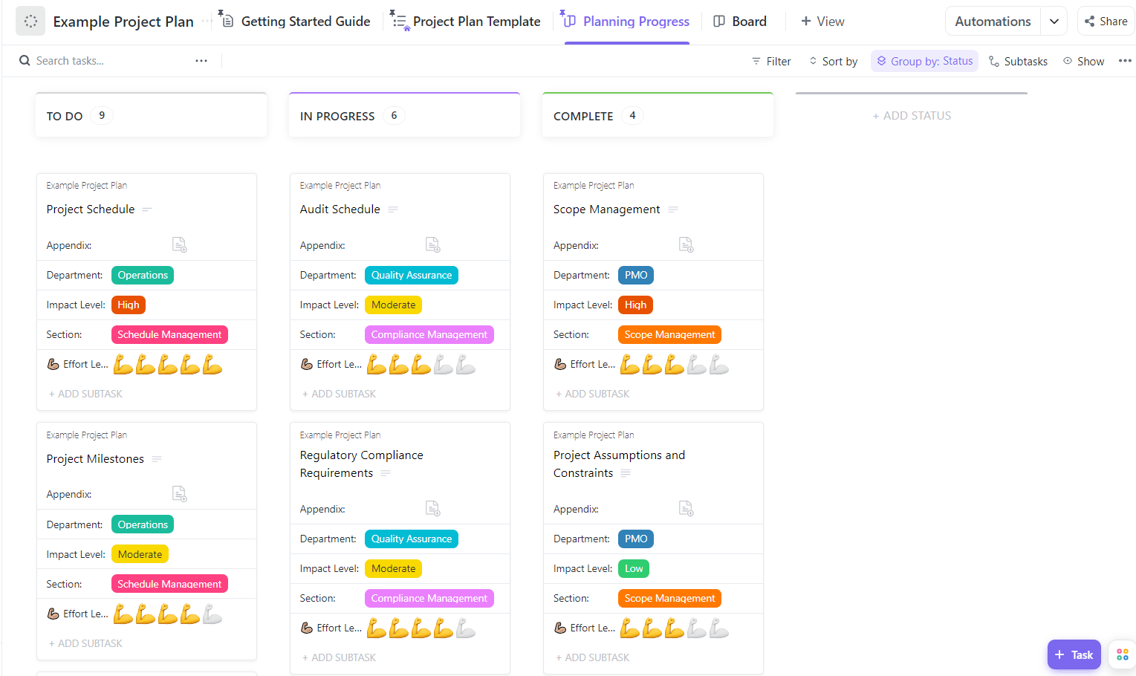Focus the Search tasks input field
The image size is (1136, 676).
[104, 61]
